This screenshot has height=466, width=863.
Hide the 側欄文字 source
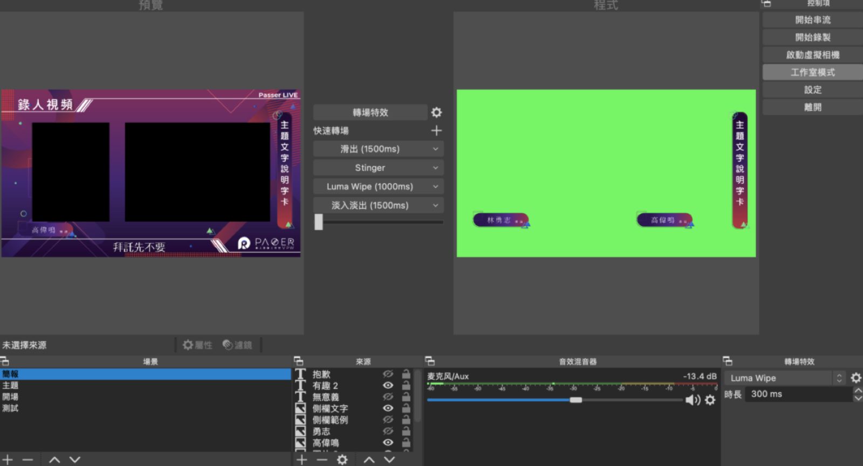coord(388,408)
